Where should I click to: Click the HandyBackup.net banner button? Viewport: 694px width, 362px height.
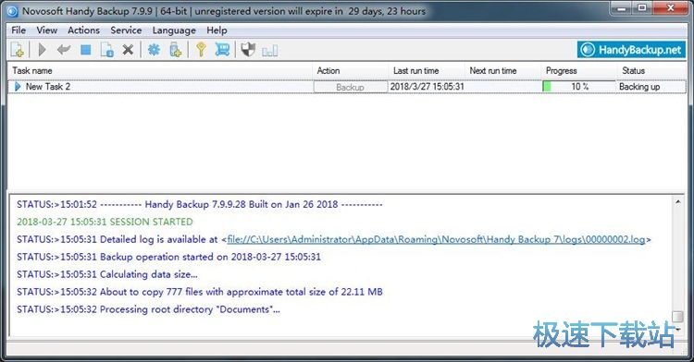coord(632,50)
